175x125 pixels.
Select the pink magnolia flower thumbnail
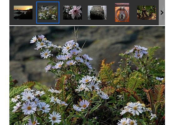[x=72, y=12]
